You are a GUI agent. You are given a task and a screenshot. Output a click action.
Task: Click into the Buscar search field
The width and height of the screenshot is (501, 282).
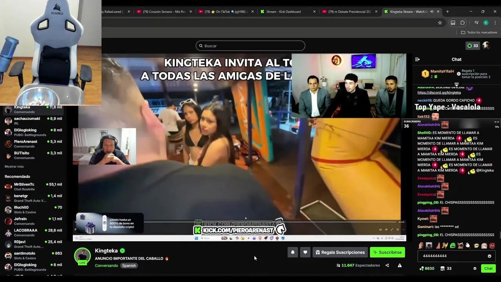[250, 46]
